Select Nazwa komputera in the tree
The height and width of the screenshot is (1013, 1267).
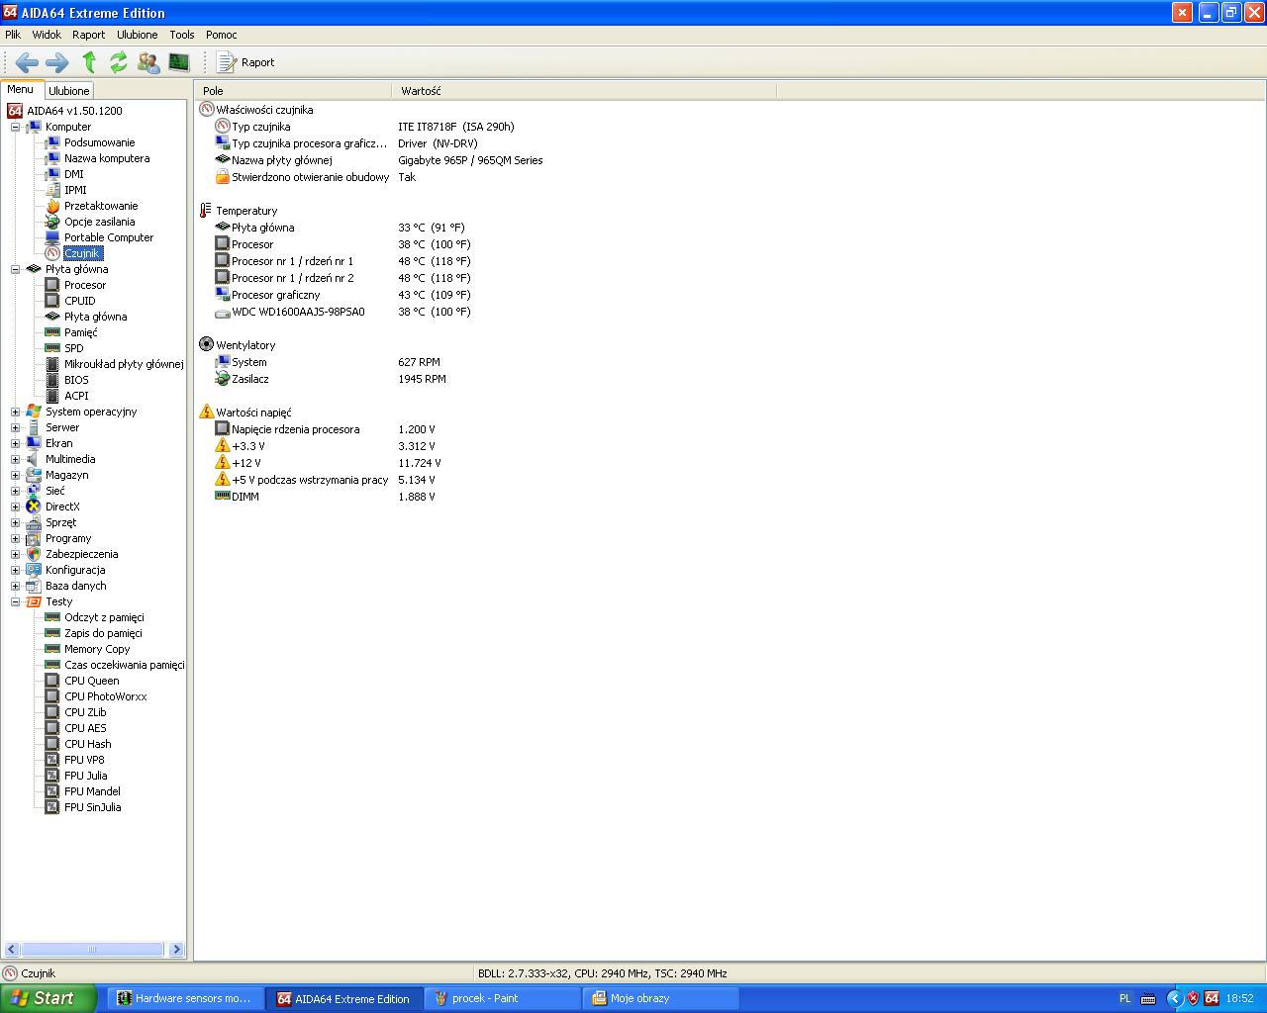(x=107, y=158)
